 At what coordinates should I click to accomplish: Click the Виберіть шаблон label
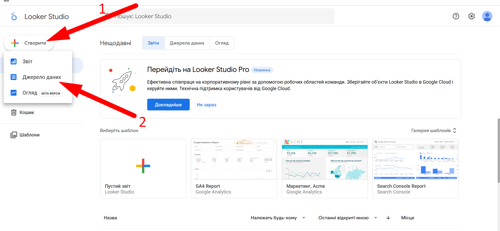click(x=119, y=130)
